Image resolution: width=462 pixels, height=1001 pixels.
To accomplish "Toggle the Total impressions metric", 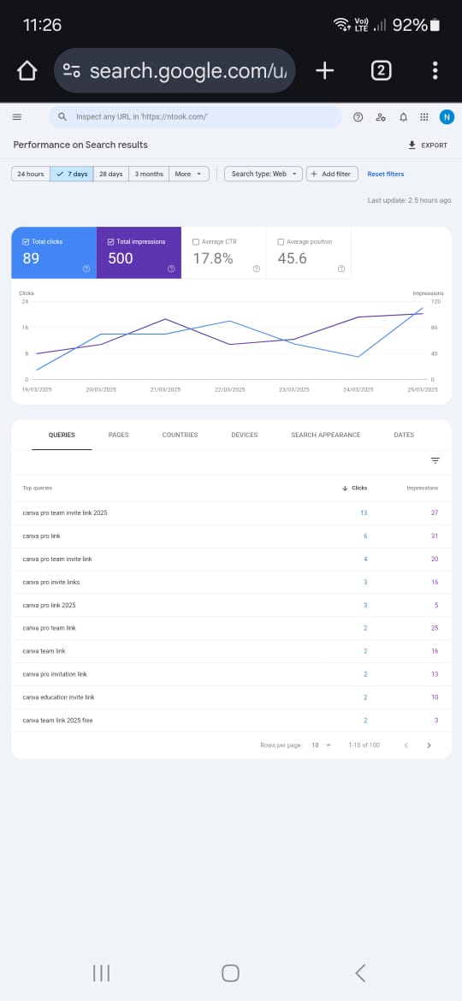I will click(139, 252).
